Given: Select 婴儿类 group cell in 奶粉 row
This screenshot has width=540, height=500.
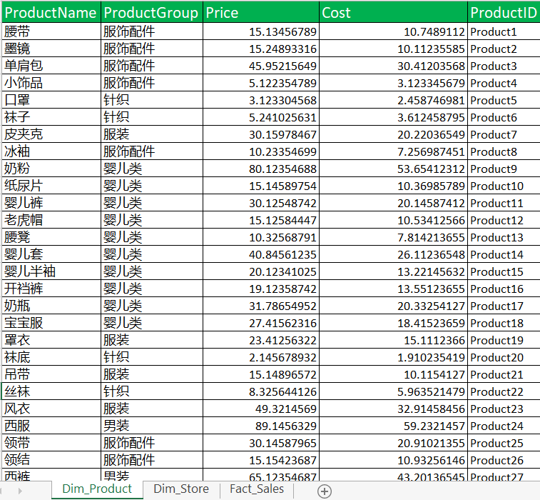Looking at the screenshot, I should (151, 169).
